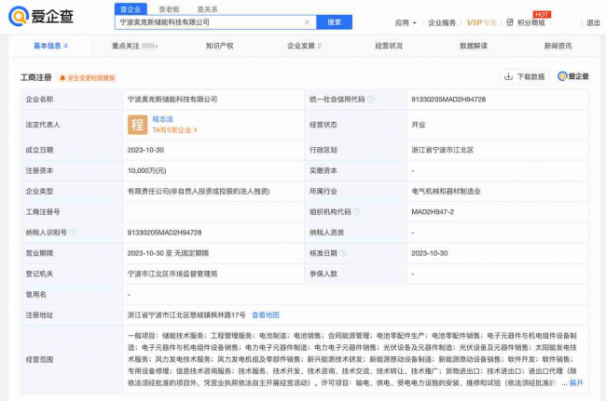Click the address 浙江省宁波市江北区慈城镇枫林路17号
This screenshot has height=401, width=606.
[186, 315]
